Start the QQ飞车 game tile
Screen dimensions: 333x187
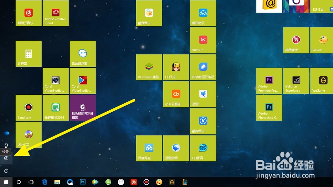[x=176, y=67]
